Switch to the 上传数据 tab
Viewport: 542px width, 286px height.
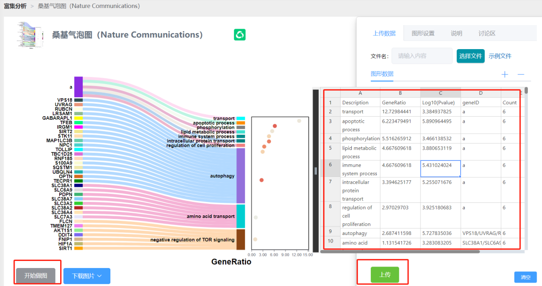384,34
